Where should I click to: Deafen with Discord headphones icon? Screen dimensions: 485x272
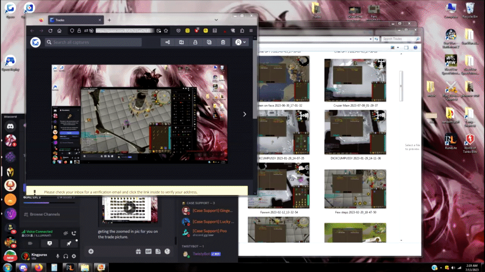[x=65, y=256]
